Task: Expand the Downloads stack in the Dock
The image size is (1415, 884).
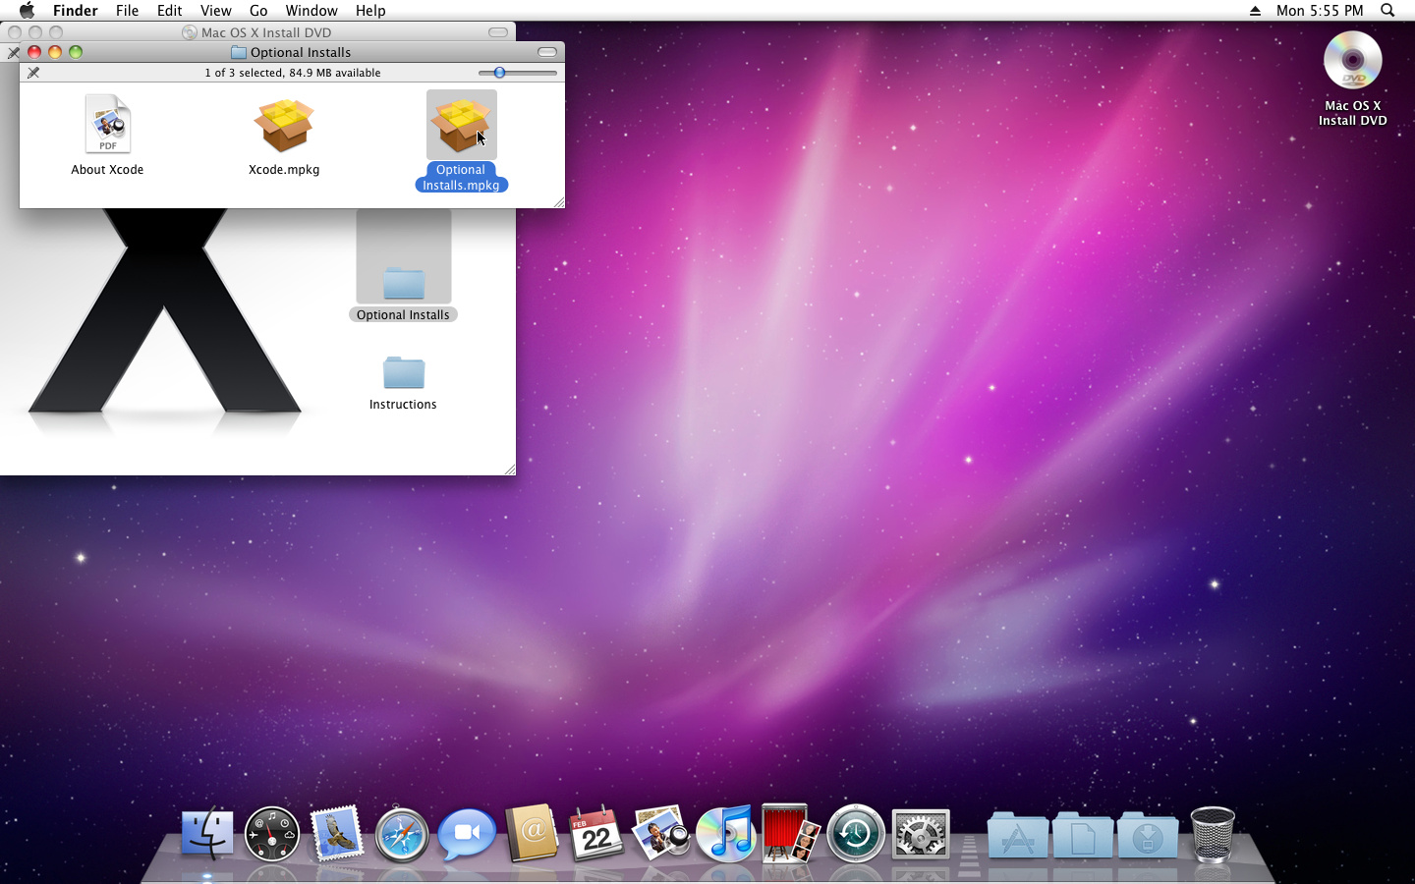Action: 1147,837
